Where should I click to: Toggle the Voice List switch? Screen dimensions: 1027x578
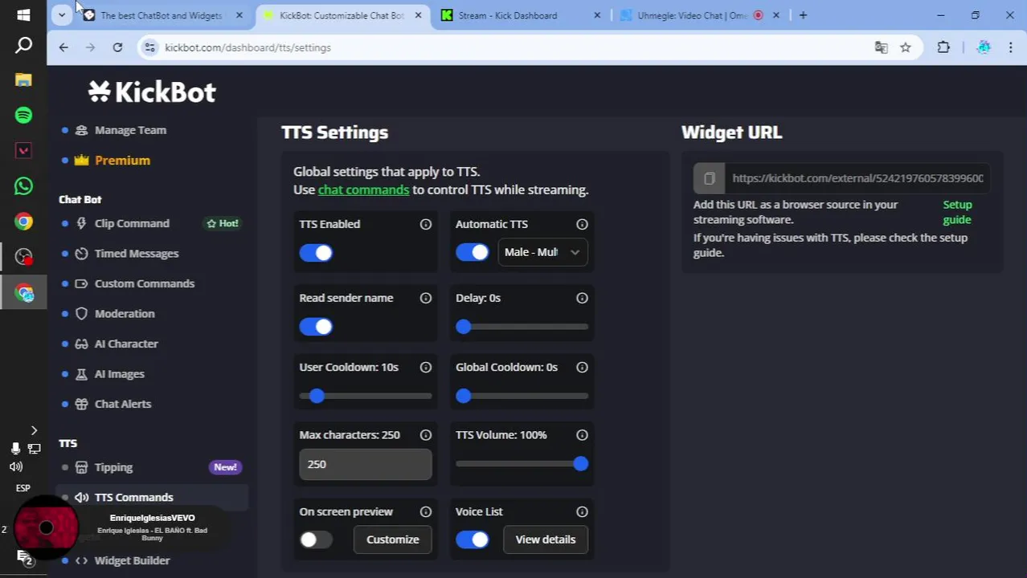[x=472, y=539]
